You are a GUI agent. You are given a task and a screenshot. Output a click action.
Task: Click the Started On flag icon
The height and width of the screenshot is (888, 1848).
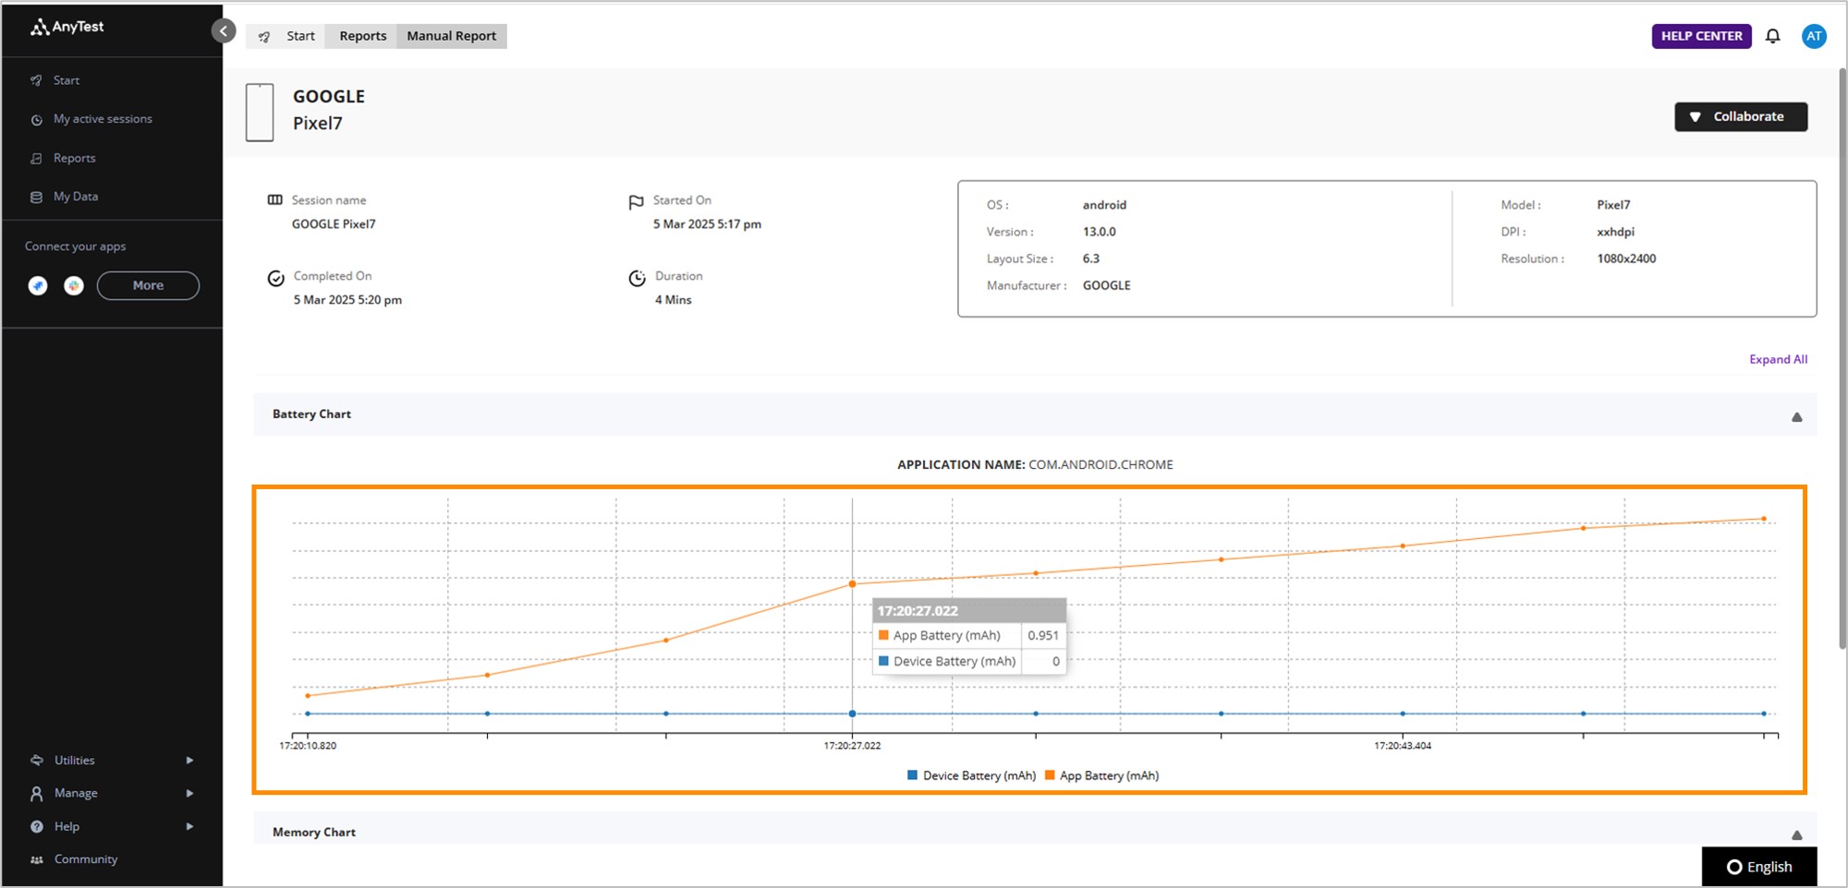point(636,201)
